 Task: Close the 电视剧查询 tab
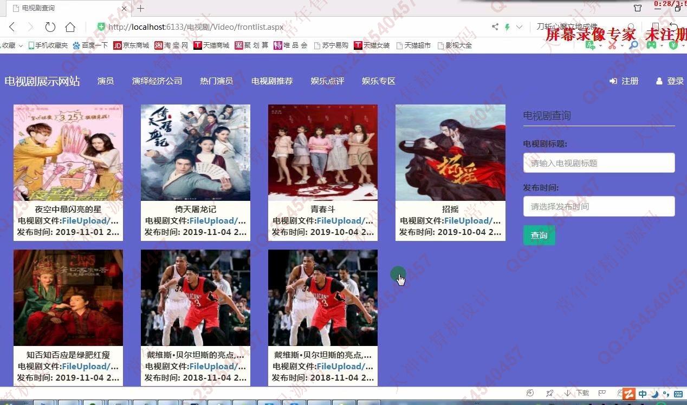124,8
